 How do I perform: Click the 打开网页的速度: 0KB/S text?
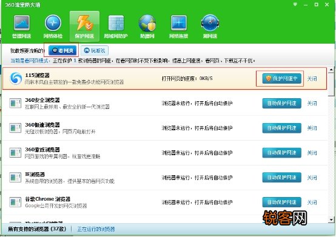(x=187, y=79)
